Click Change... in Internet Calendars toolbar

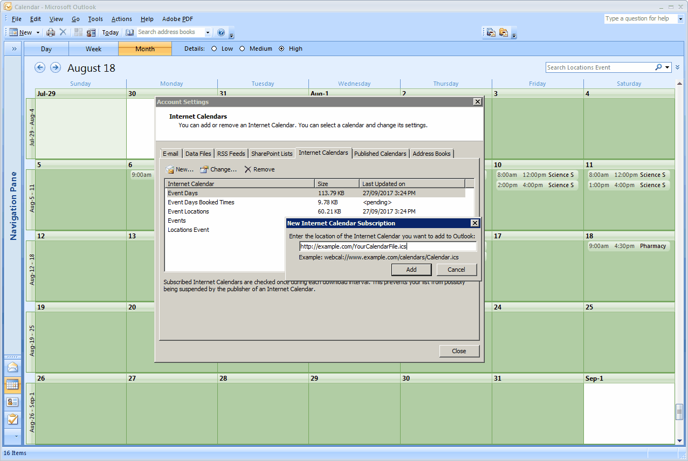pos(218,169)
